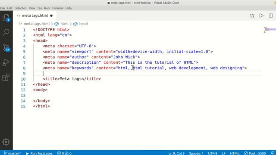The height and width of the screenshot is (155, 276).
Task: Click the minimap preview of the code
Action: (270, 30)
